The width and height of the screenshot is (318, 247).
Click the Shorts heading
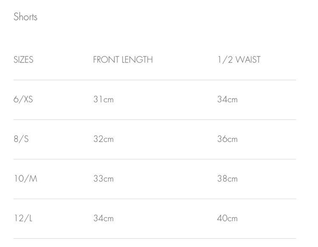pyautogui.click(x=25, y=17)
